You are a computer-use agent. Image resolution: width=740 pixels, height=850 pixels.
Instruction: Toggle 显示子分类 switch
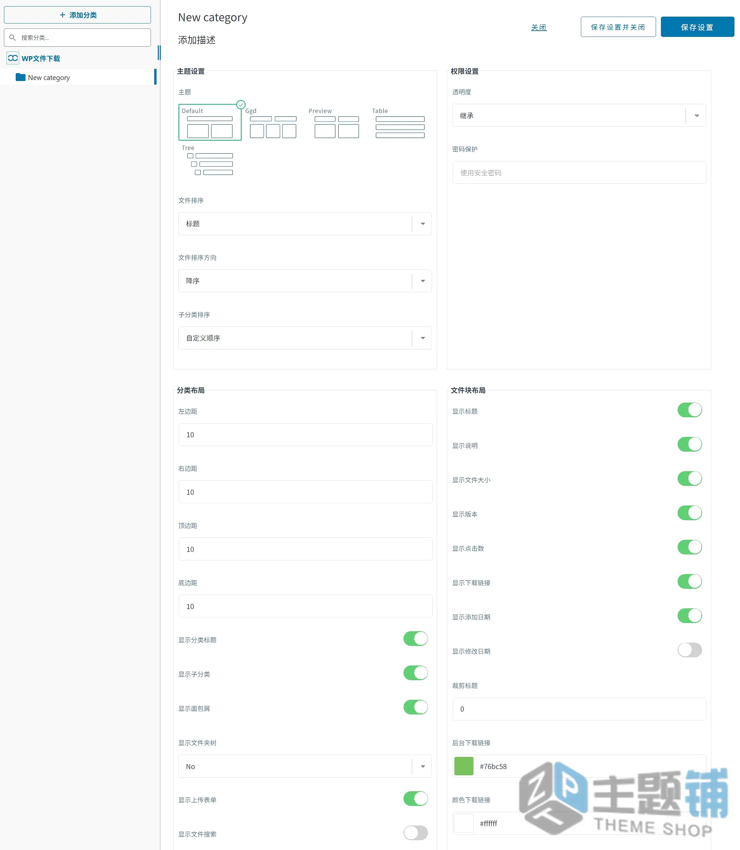pos(416,673)
